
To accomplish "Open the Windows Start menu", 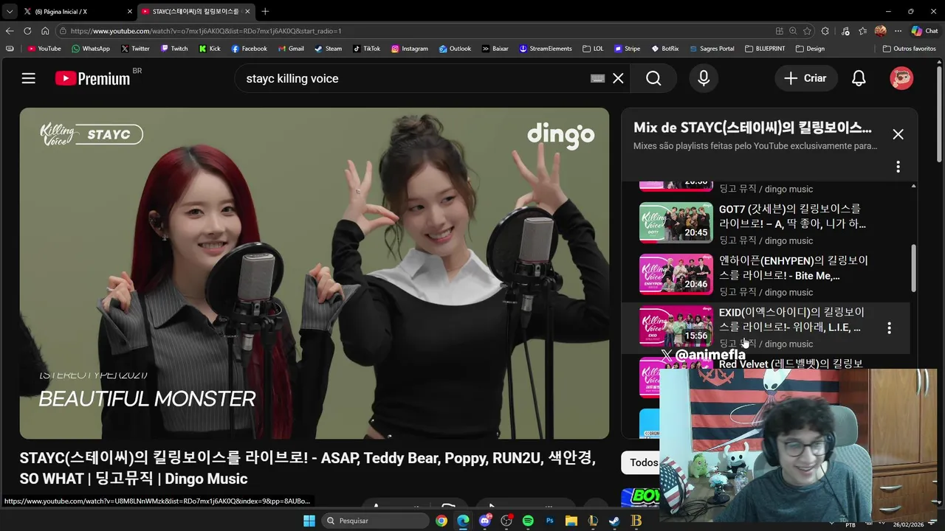I will pyautogui.click(x=309, y=521).
